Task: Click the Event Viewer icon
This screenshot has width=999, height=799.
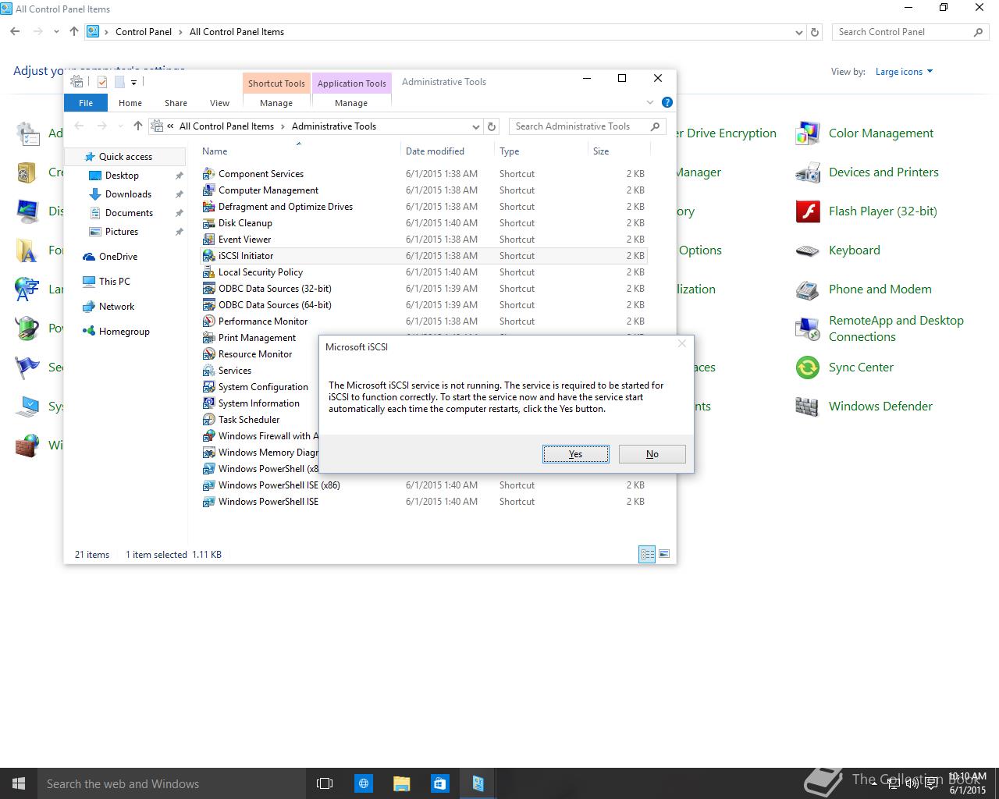Action: (x=208, y=239)
